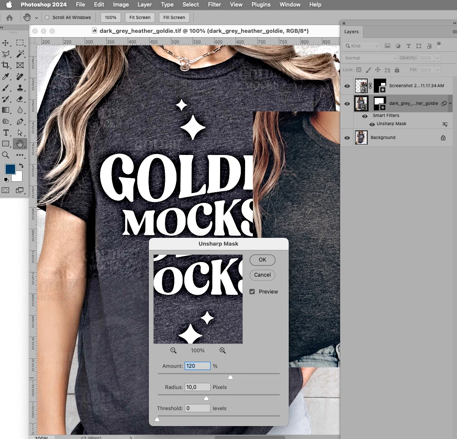457x439 pixels.
Task: Hide the Unsharp Mask smart filter
Action: click(x=372, y=124)
